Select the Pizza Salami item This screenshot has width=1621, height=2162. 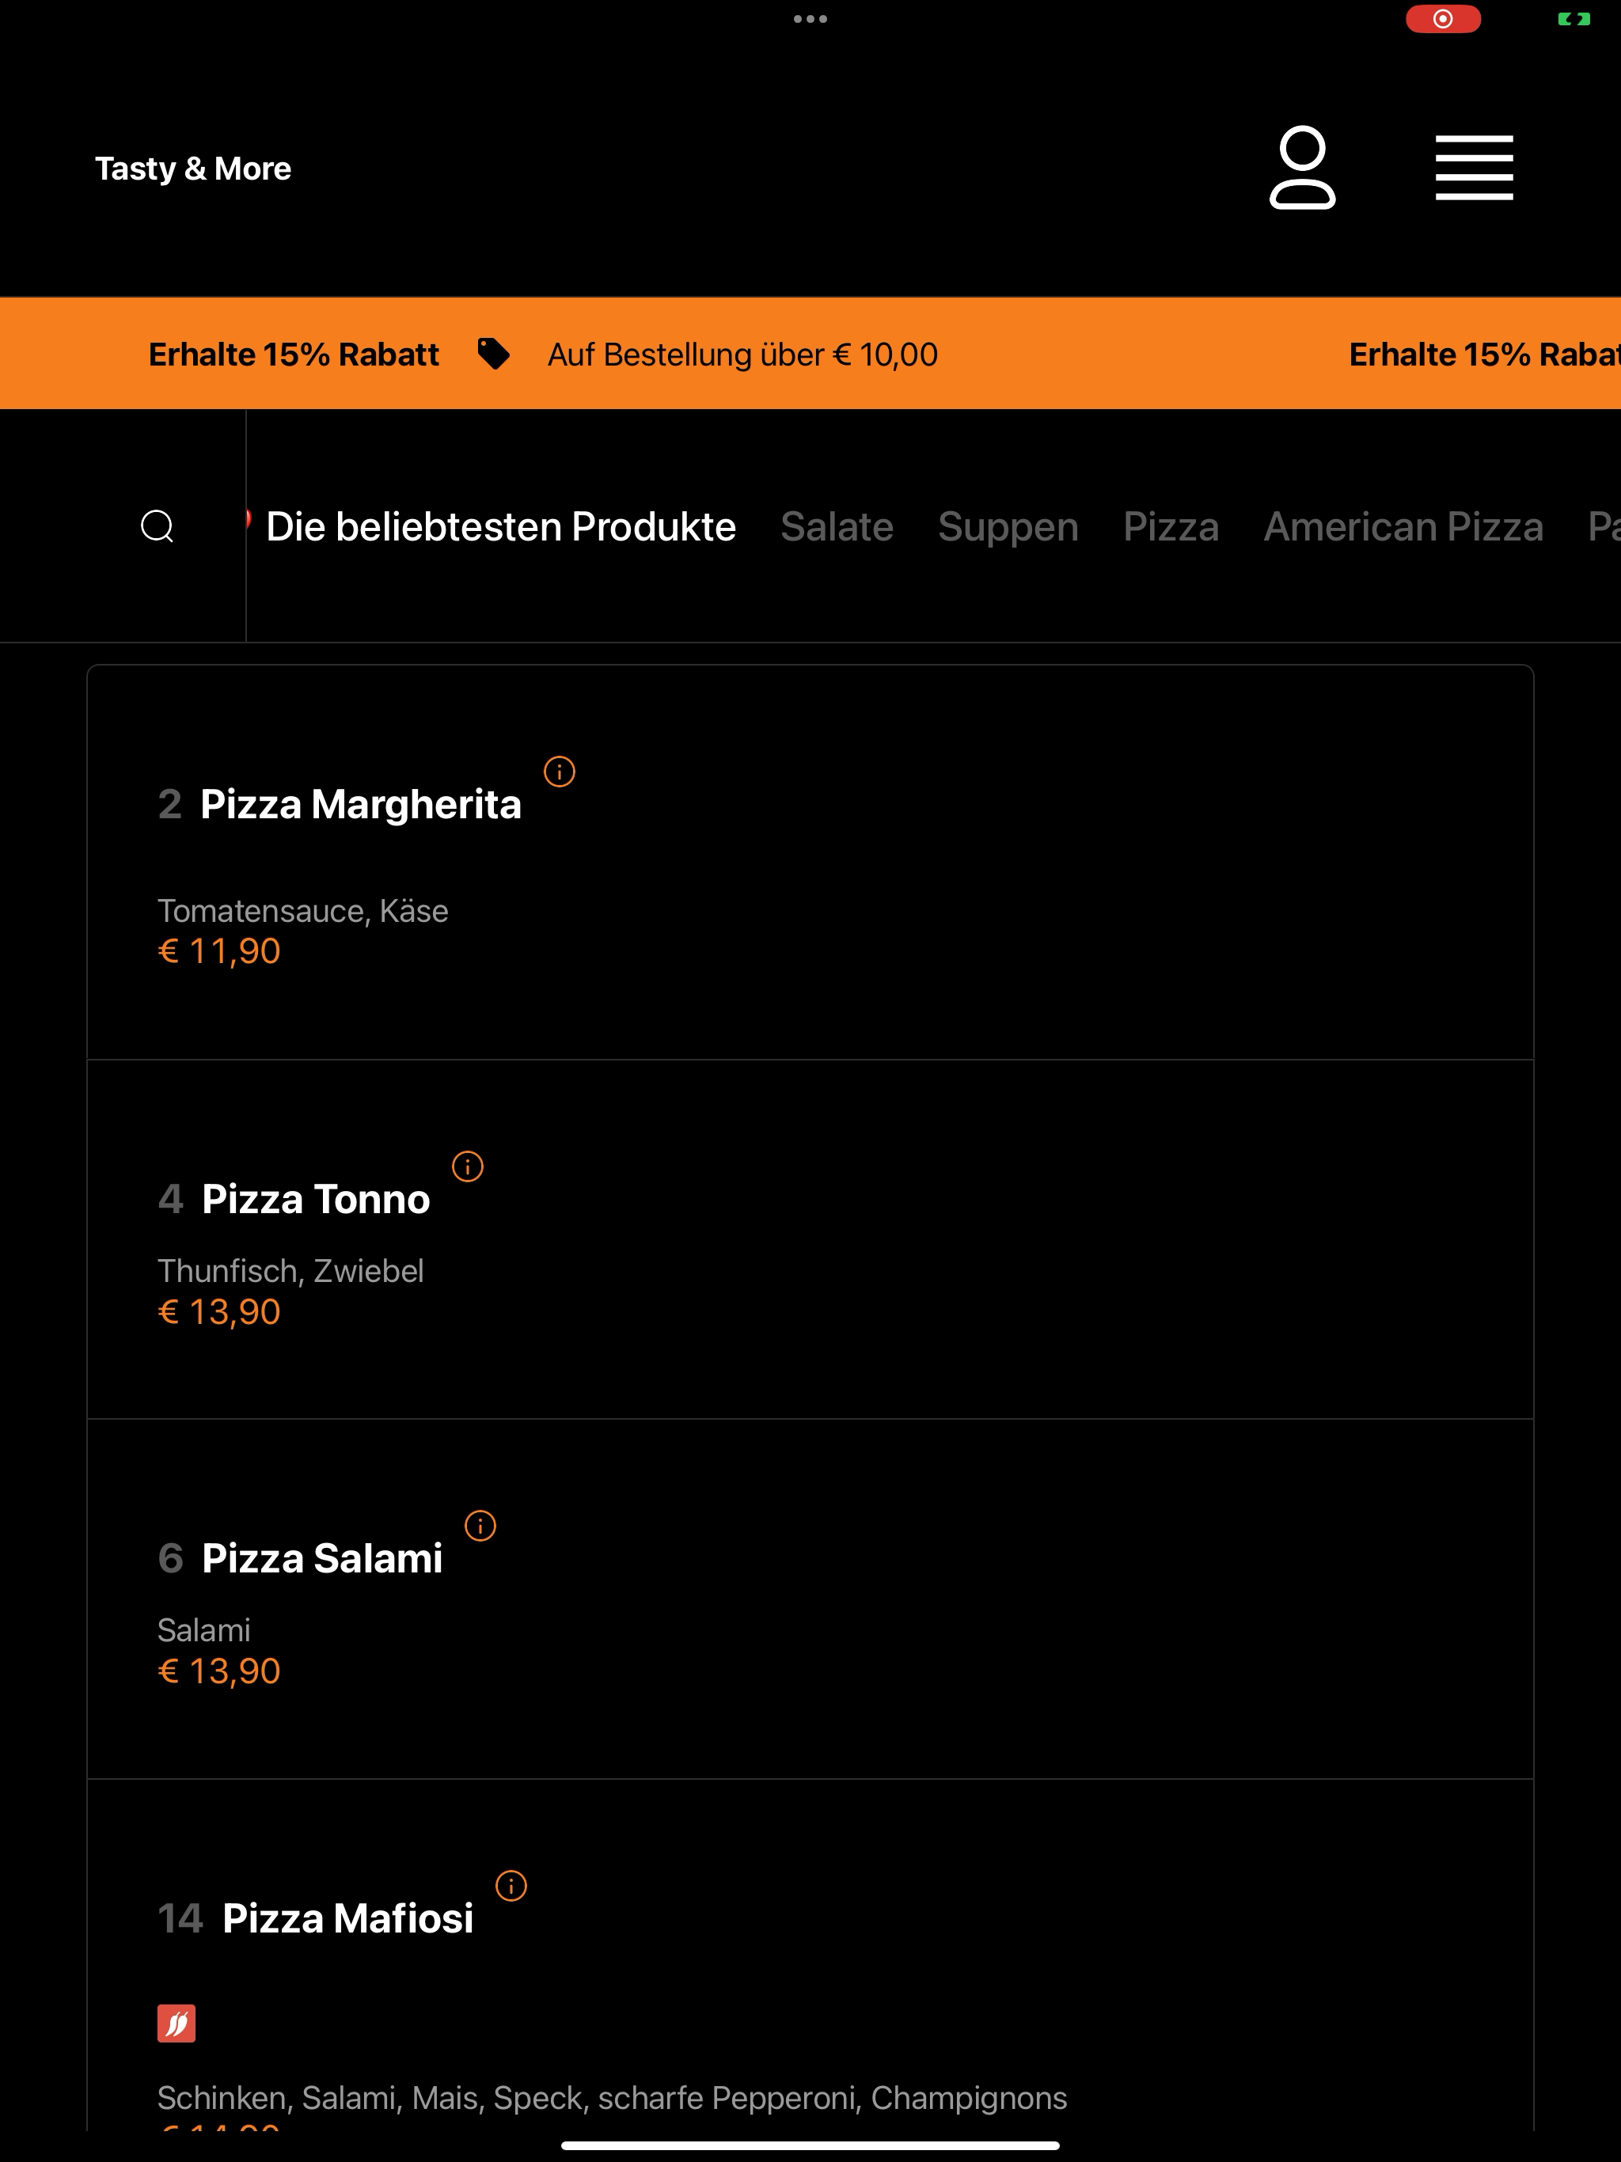pyautogui.click(x=810, y=1599)
